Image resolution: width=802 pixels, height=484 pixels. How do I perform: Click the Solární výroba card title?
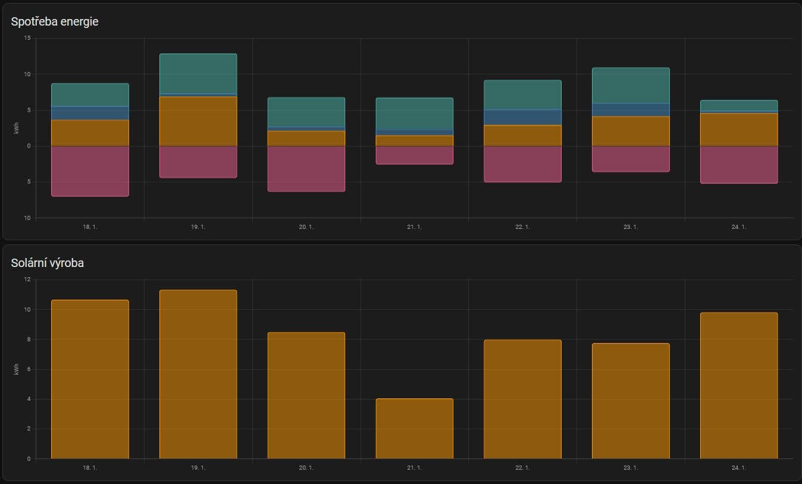coord(48,263)
